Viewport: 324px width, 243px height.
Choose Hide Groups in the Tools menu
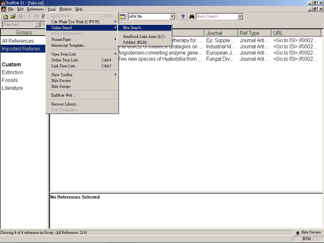point(82,86)
